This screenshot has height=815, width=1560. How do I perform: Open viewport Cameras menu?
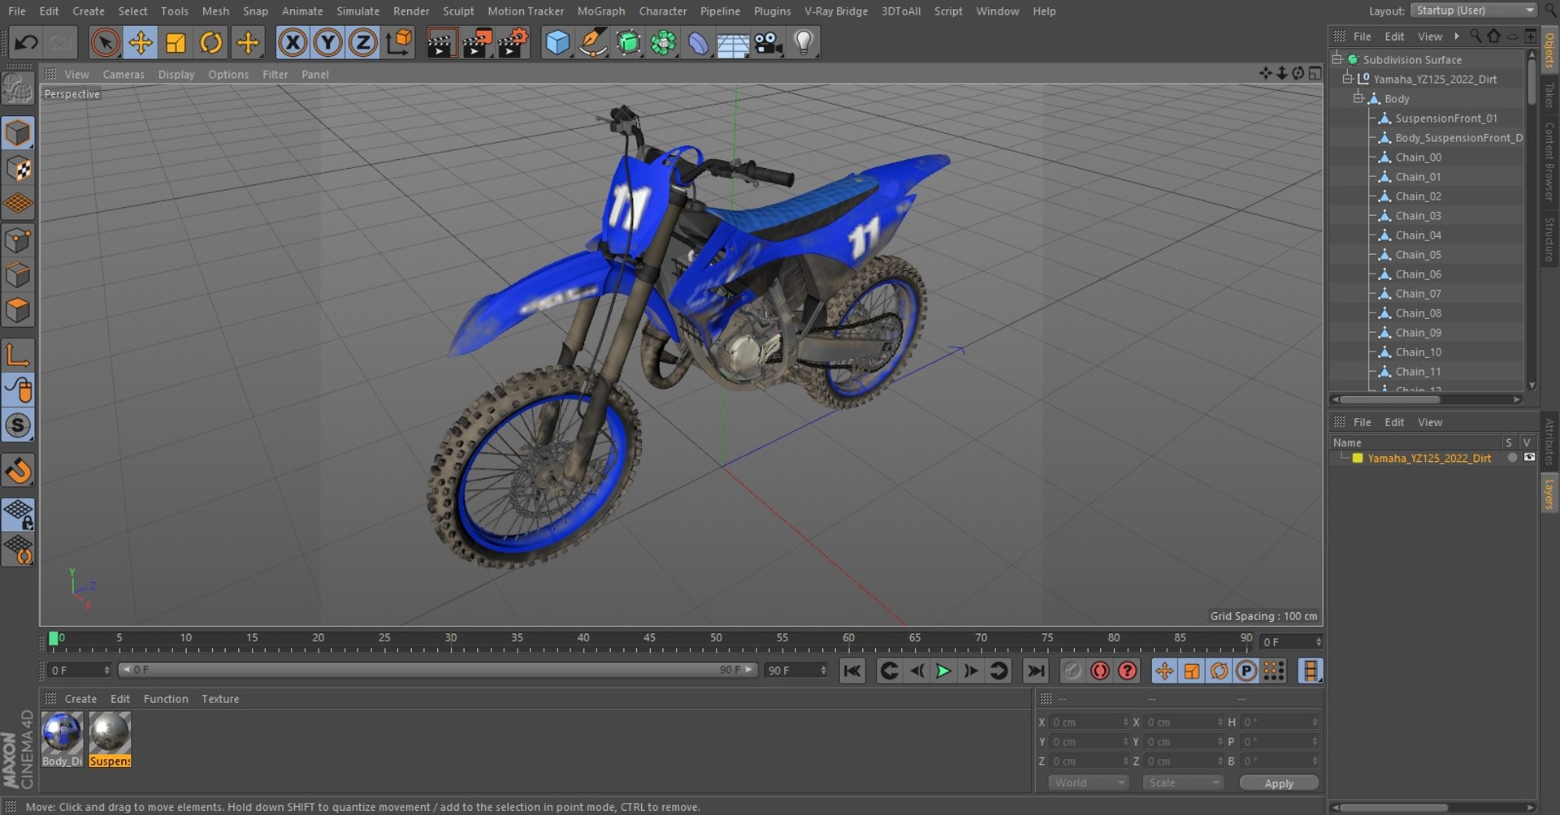[x=123, y=74]
